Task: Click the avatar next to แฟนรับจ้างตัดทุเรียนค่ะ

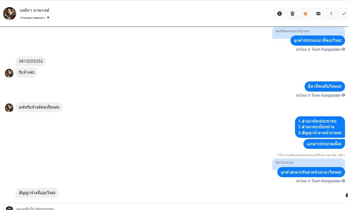Action: pos(9,108)
